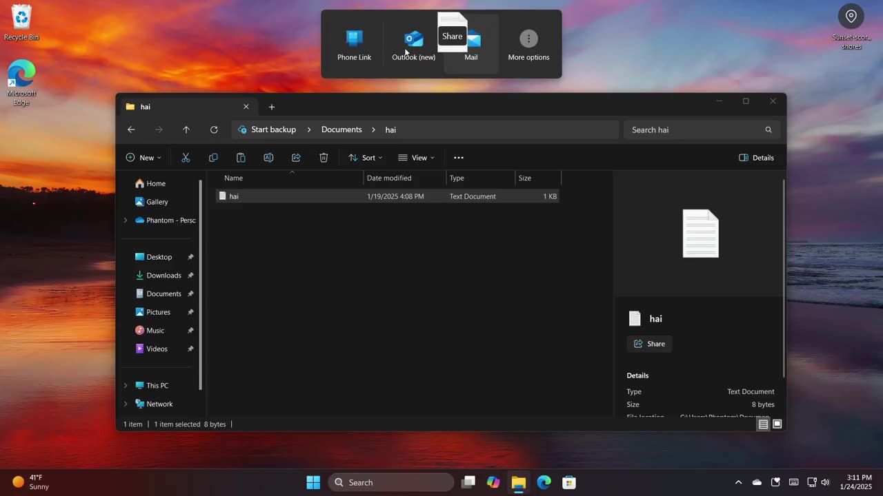Image resolution: width=883 pixels, height=496 pixels.
Task: Share via Outlook (new)
Action: click(x=413, y=44)
